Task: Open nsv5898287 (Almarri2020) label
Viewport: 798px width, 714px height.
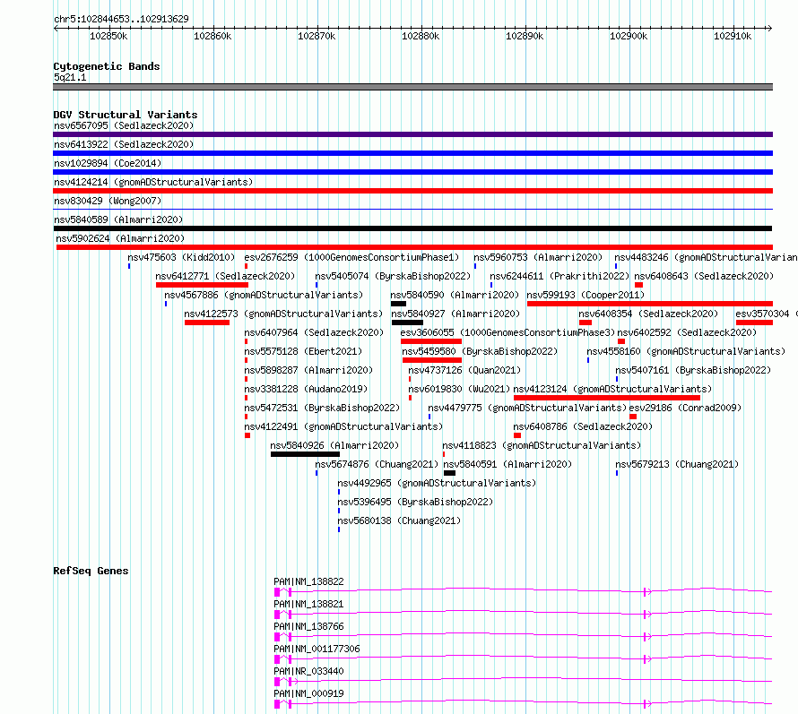Action: tap(308, 370)
